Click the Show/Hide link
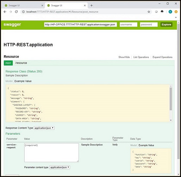 click(x=124, y=57)
